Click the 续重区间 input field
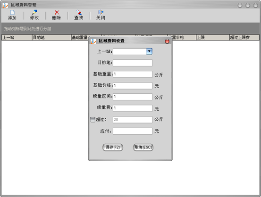This screenshot has width=261, height=197. point(133,97)
